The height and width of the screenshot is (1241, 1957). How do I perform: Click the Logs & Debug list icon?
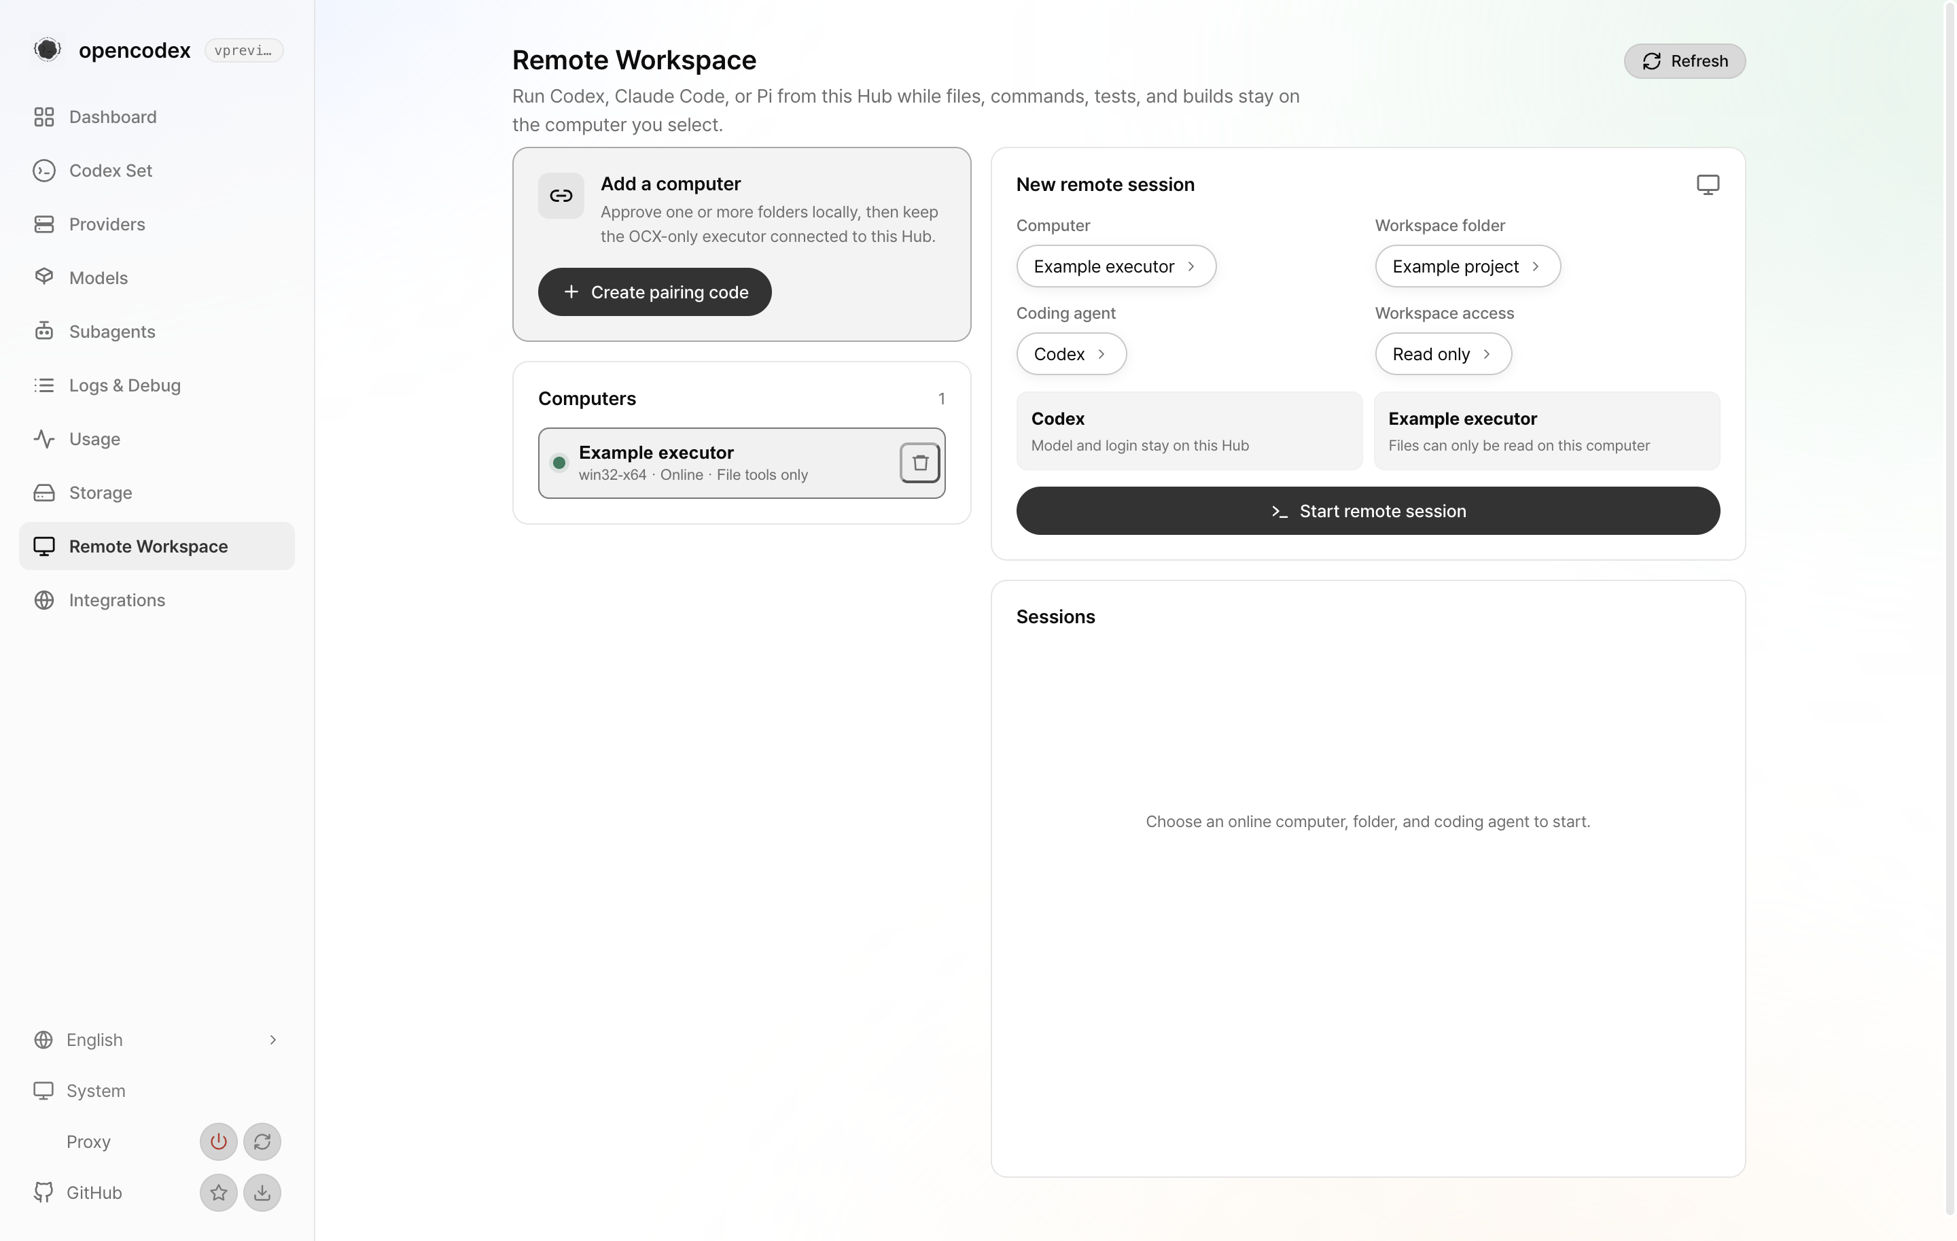[x=44, y=385]
